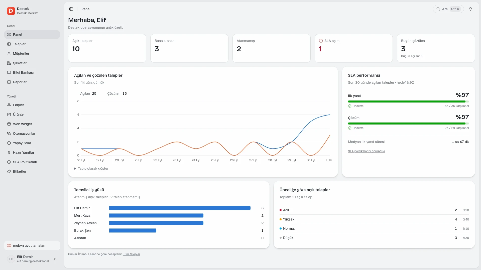Select the Düşük priority row
Viewport: 481px width, 270px height.
tap(374, 238)
